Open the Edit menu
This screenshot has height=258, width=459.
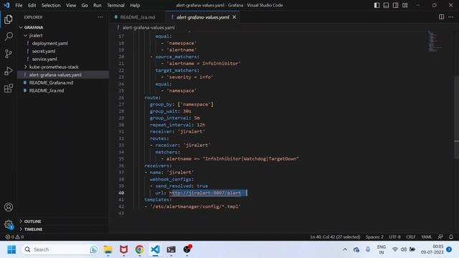pos(32,5)
